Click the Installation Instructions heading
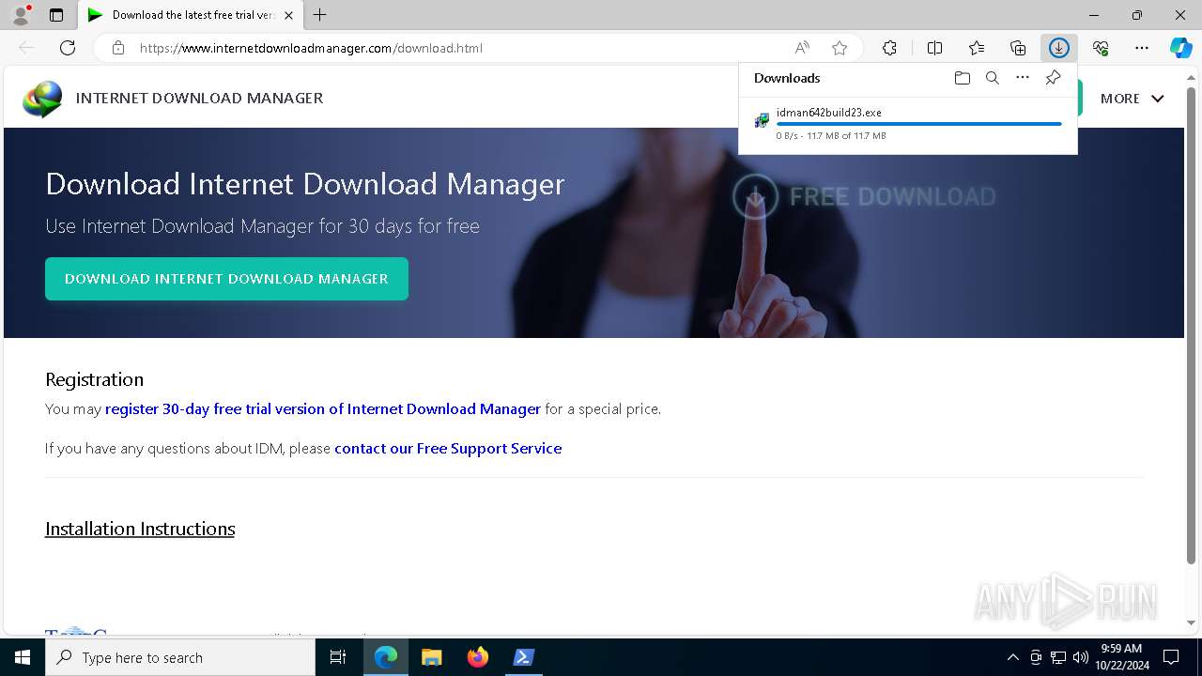This screenshot has height=676, width=1202. (140, 529)
